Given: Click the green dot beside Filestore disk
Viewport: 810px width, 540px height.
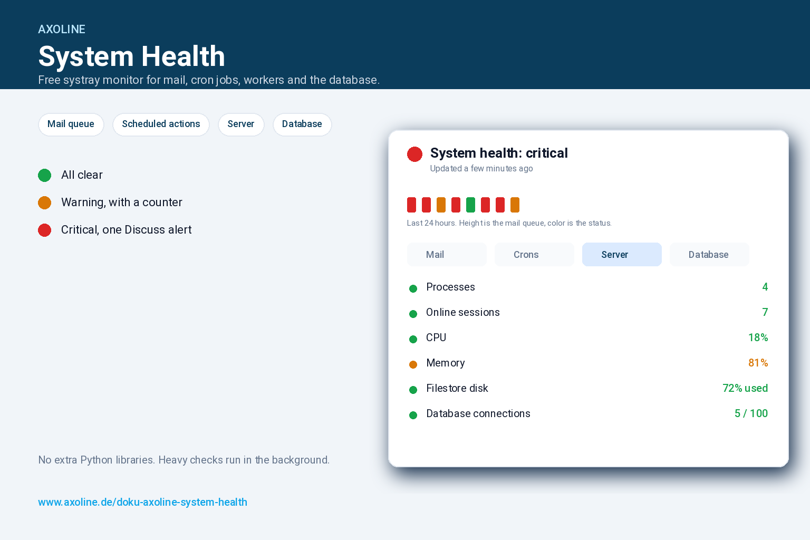Looking at the screenshot, I should [x=413, y=390].
